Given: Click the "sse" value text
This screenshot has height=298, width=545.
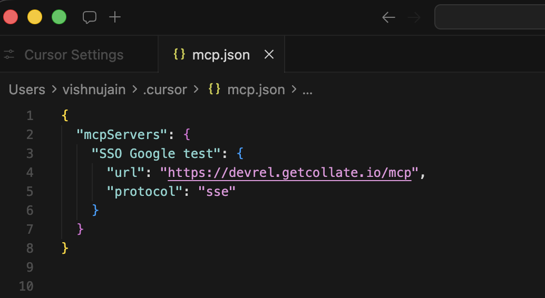Looking at the screenshot, I should click(x=217, y=191).
